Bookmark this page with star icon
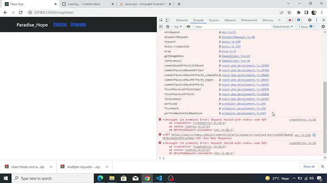The image size is (327, 183). point(289,13)
